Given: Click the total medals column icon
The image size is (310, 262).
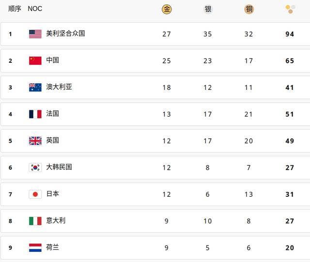Looking at the screenshot, I should (290, 9).
